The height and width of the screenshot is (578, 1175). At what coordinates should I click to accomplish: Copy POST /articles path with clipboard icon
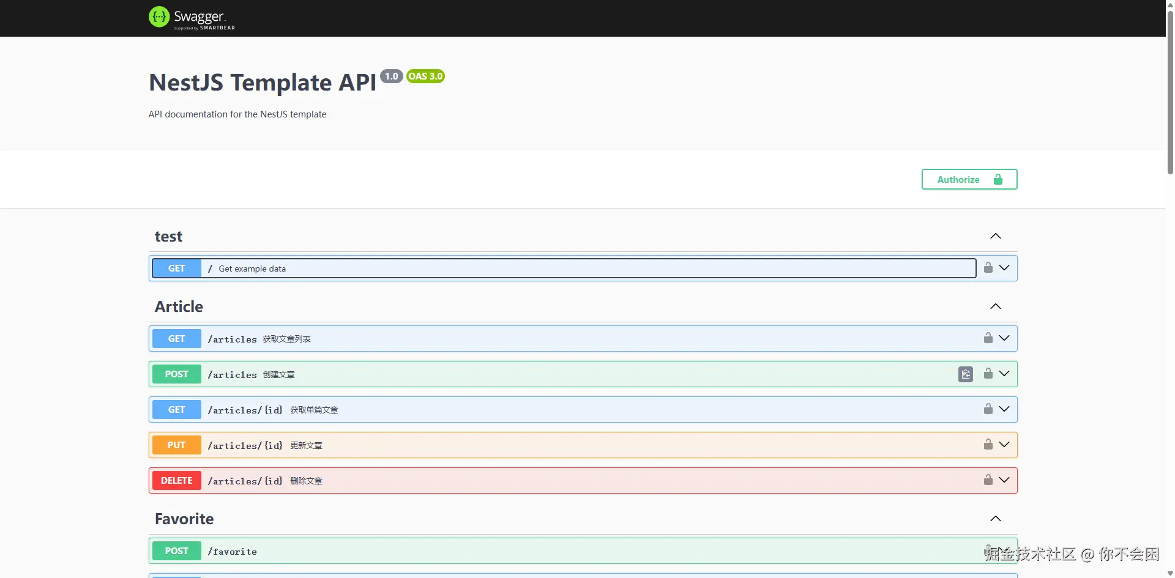coord(966,374)
